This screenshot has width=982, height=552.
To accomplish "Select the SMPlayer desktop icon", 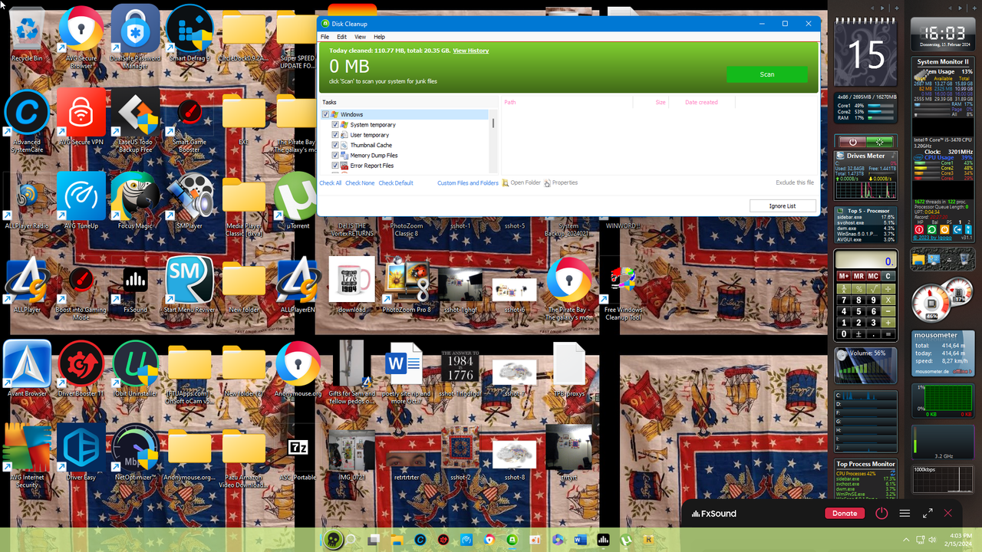I will click(189, 201).
